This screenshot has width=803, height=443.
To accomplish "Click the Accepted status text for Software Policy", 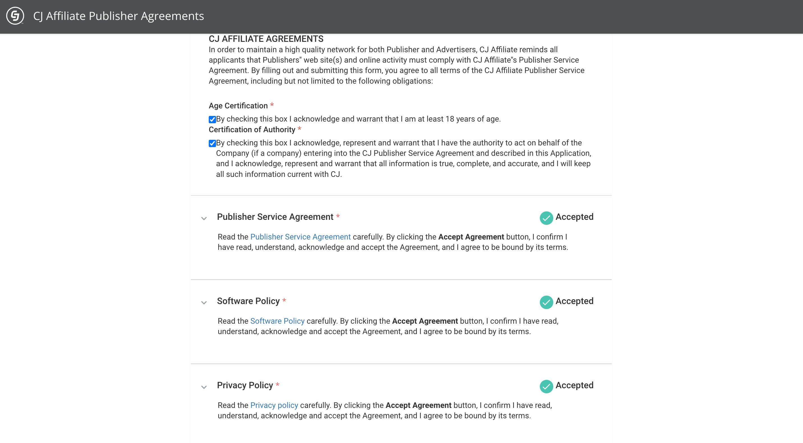I will (574, 301).
